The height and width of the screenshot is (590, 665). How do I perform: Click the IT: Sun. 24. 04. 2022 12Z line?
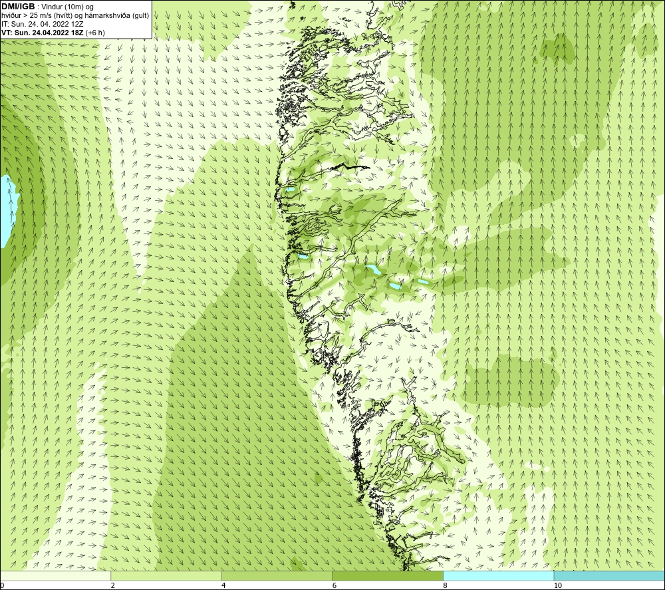pyautogui.click(x=42, y=24)
